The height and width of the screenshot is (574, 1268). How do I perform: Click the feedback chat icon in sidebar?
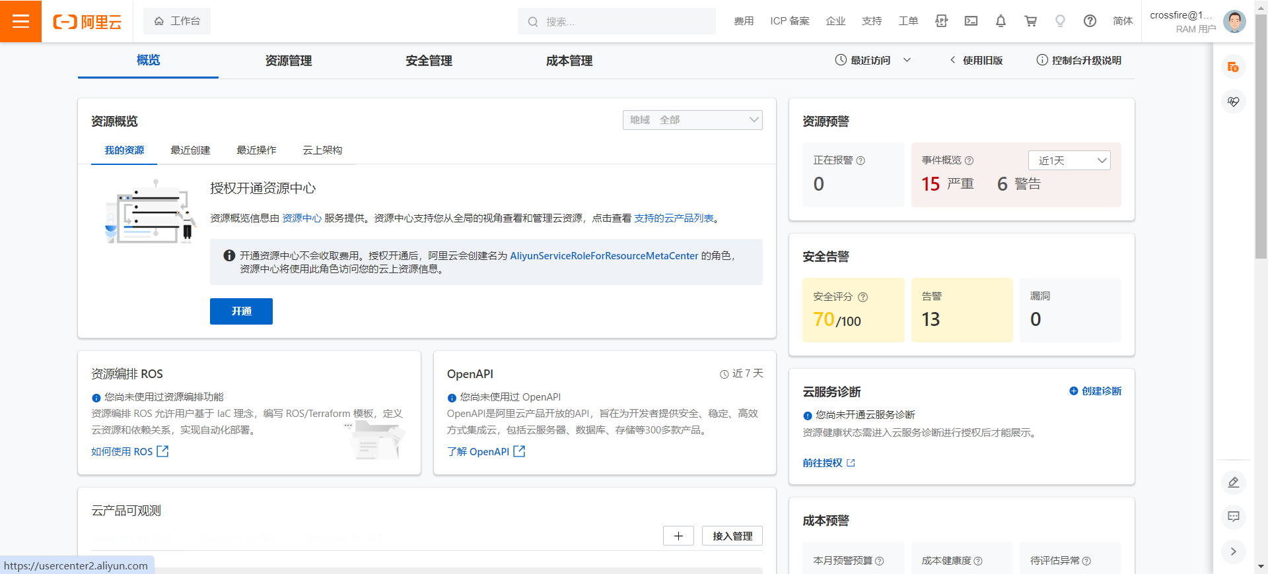pos(1233,517)
